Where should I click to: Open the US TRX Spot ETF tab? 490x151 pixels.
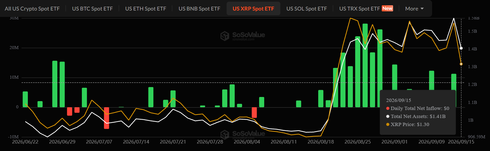point(359,9)
